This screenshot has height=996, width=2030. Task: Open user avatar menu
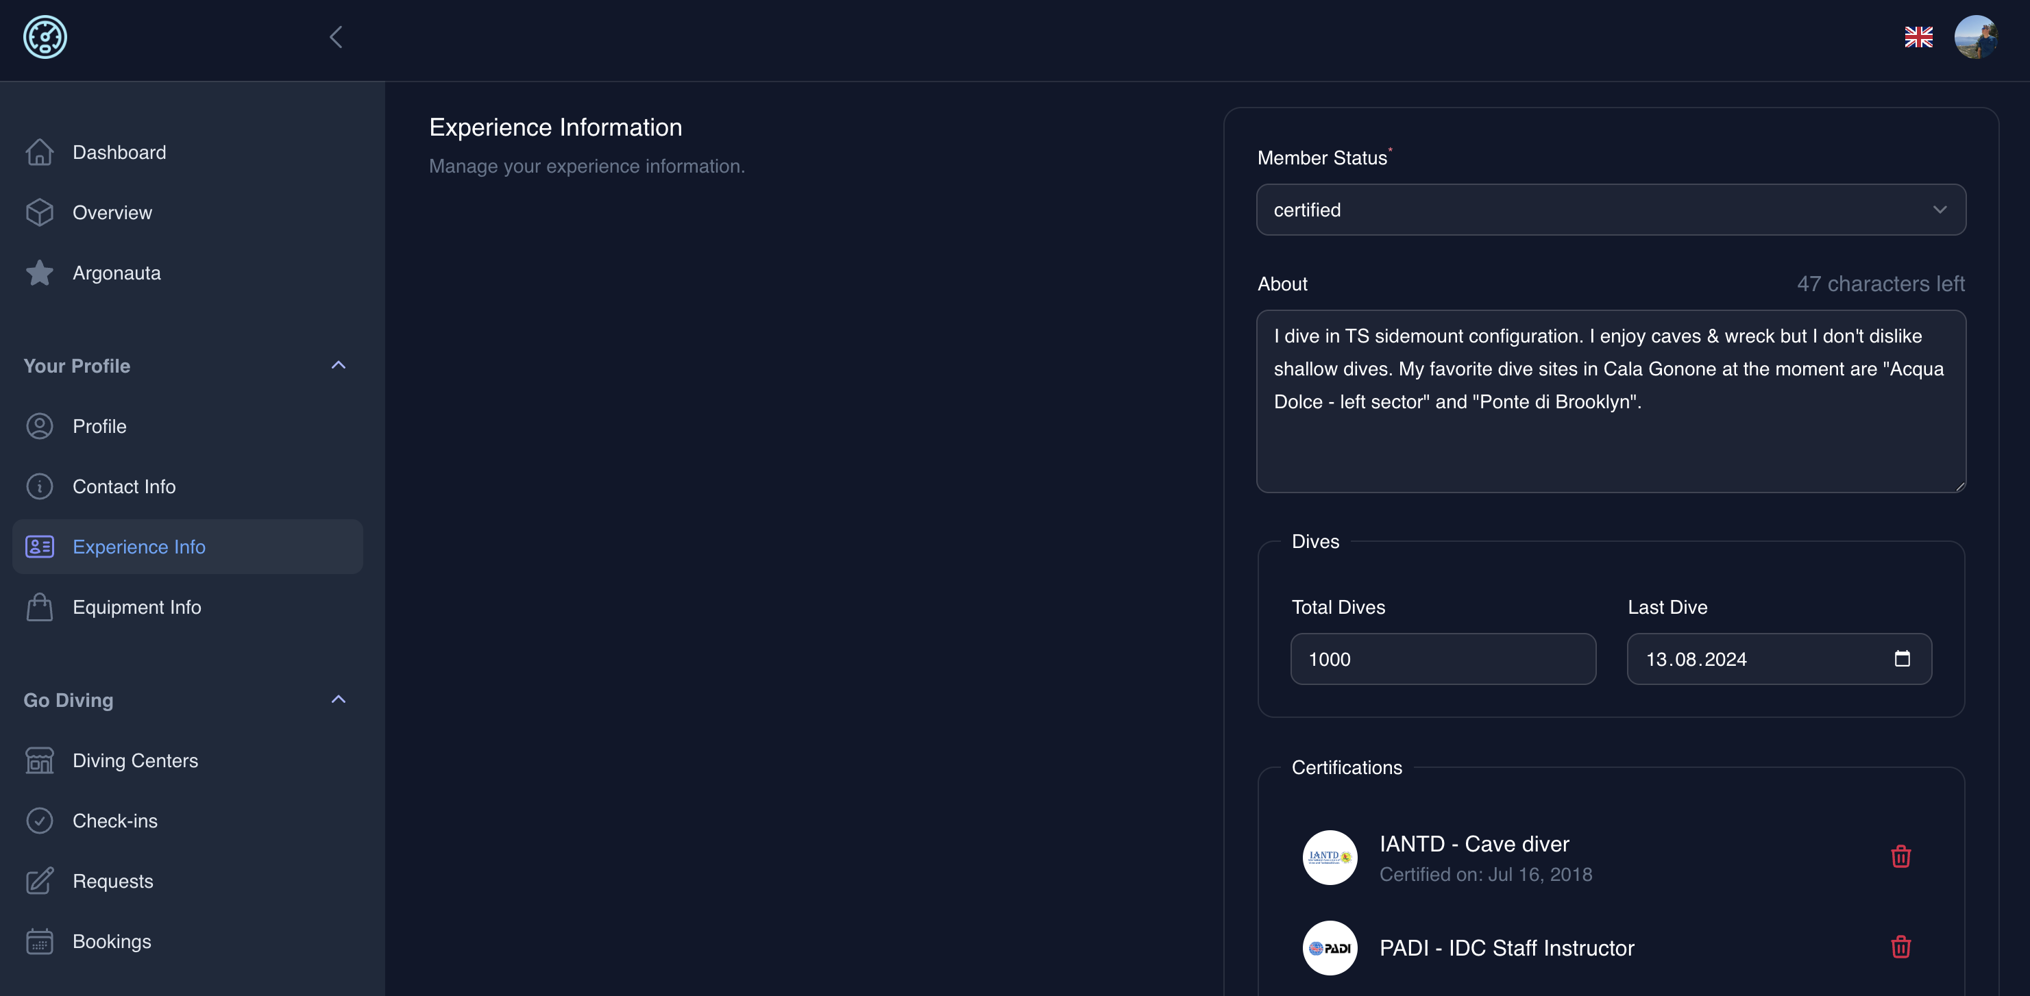click(1975, 37)
